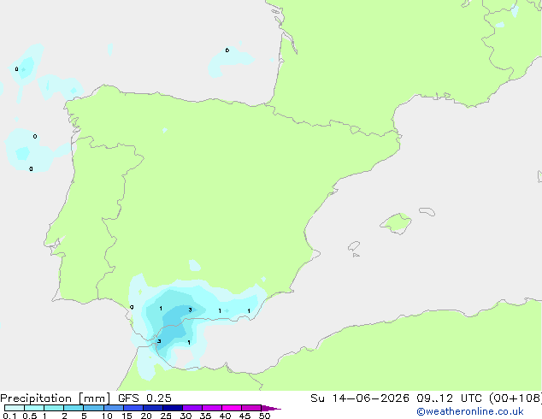Click the 30–35 mm purple legend swatch
Viewport: 542px width, 419px height.
point(192,408)
